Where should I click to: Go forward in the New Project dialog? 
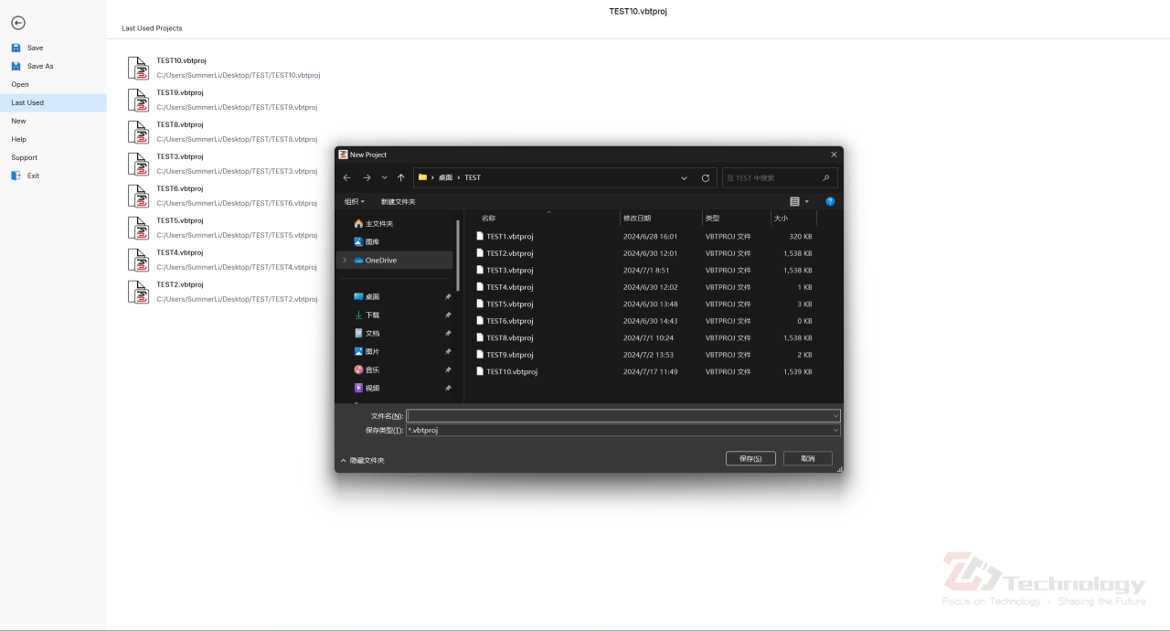pos(367,177)
